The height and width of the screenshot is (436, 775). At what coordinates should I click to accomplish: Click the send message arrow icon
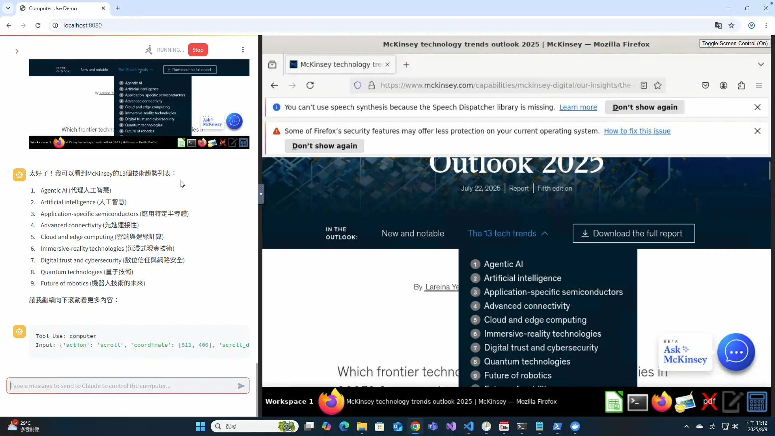[241, 386]
